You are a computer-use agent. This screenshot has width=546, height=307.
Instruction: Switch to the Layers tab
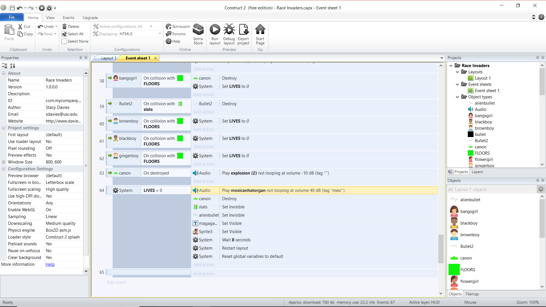(x=477, y=172)
